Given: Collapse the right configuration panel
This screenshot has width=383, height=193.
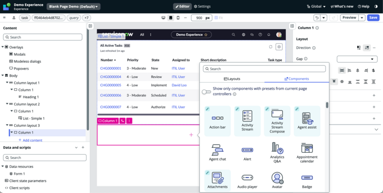Looking at the screenshot, I should click(x=292, y=26).
